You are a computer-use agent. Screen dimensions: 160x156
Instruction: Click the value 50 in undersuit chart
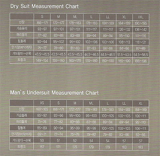42,140
